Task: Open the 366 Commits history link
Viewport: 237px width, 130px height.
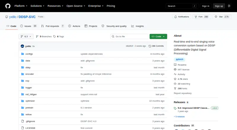Action: (x=156, y=46)
